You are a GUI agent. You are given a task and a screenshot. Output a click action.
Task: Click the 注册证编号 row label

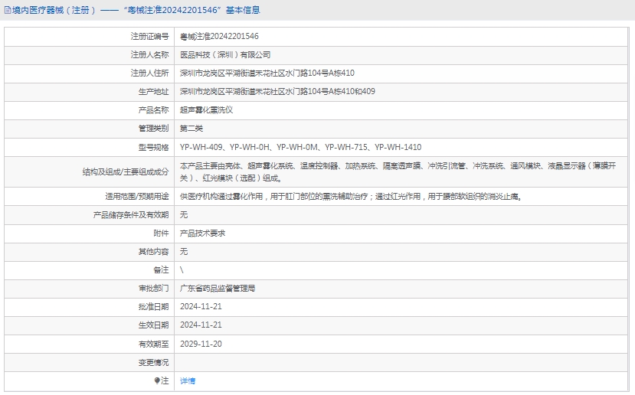pyautogui.click(x=149, y=36)
